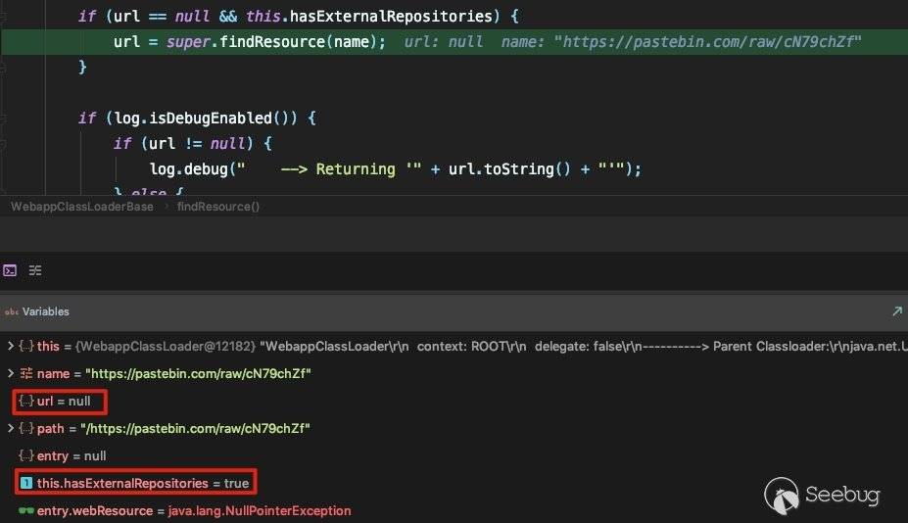Image resolution: width=908 pixels, height=523 pixels.
Task: Click the threads layout icon beside console
Action: click(x=35, y=270)
